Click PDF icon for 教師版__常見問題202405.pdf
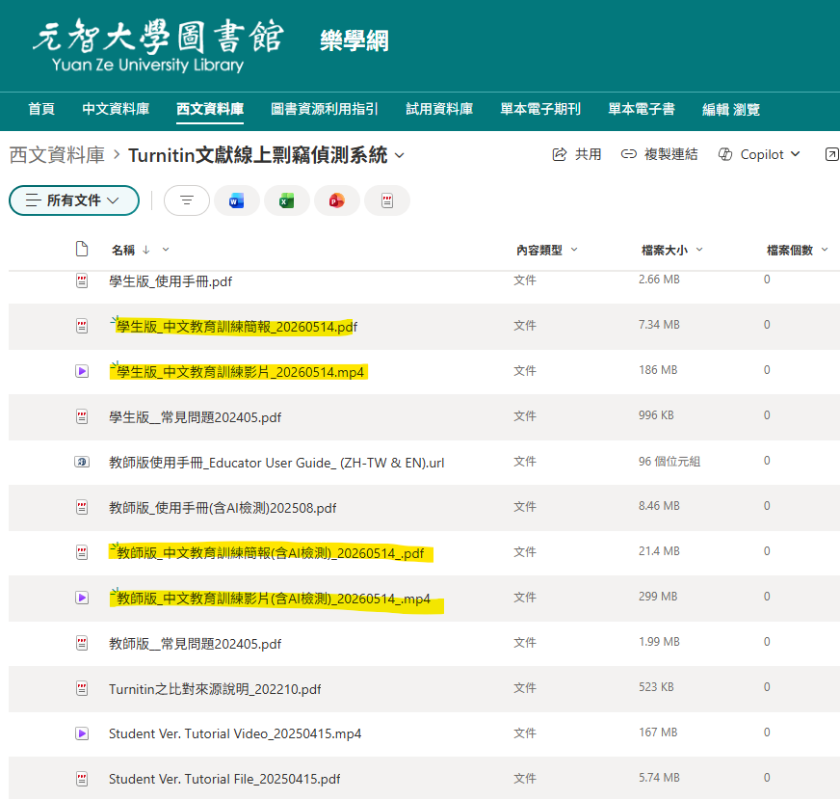This screenshot has height=799, width=840. click(82, 643)
